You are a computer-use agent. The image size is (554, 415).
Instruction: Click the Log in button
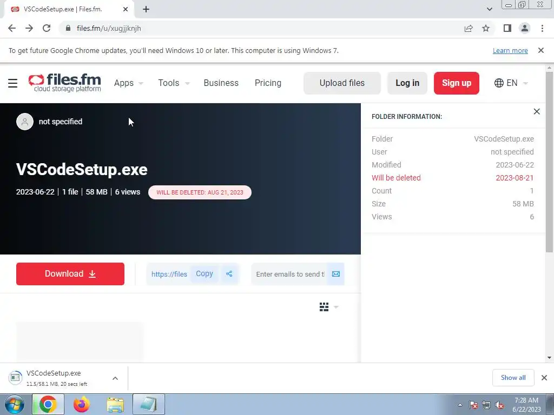pyautogui.click(x=407, y=83)
